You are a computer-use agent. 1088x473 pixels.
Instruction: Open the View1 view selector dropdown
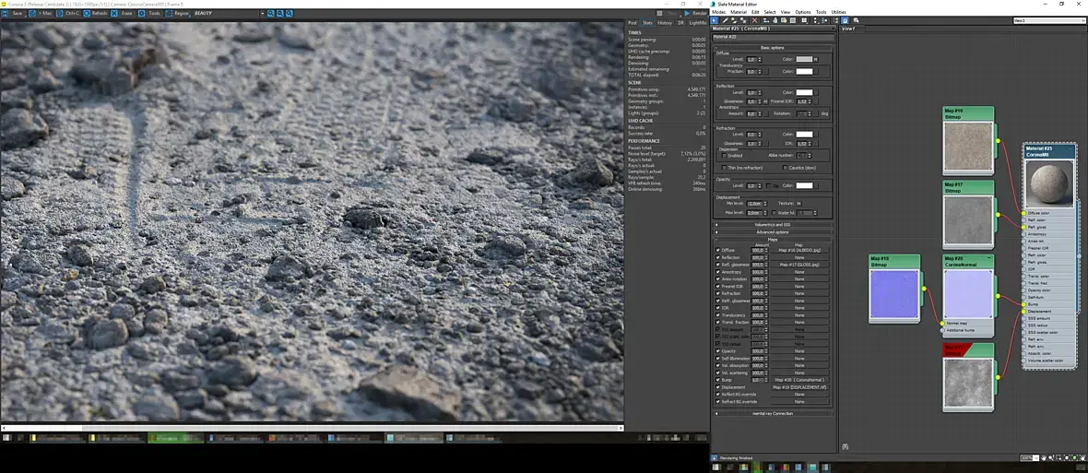1049,20
